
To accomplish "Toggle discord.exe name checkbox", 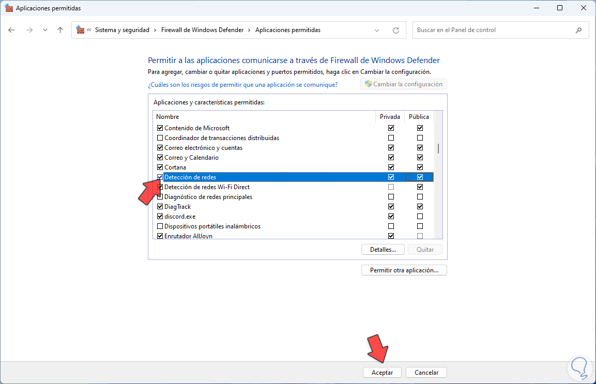I will coord(160,217).
